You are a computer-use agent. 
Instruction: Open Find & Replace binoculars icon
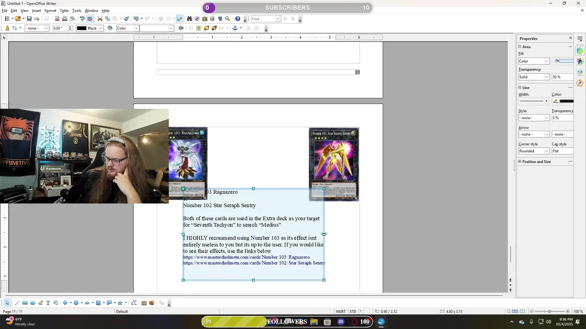pyautogui.click(x=189, y=19)
